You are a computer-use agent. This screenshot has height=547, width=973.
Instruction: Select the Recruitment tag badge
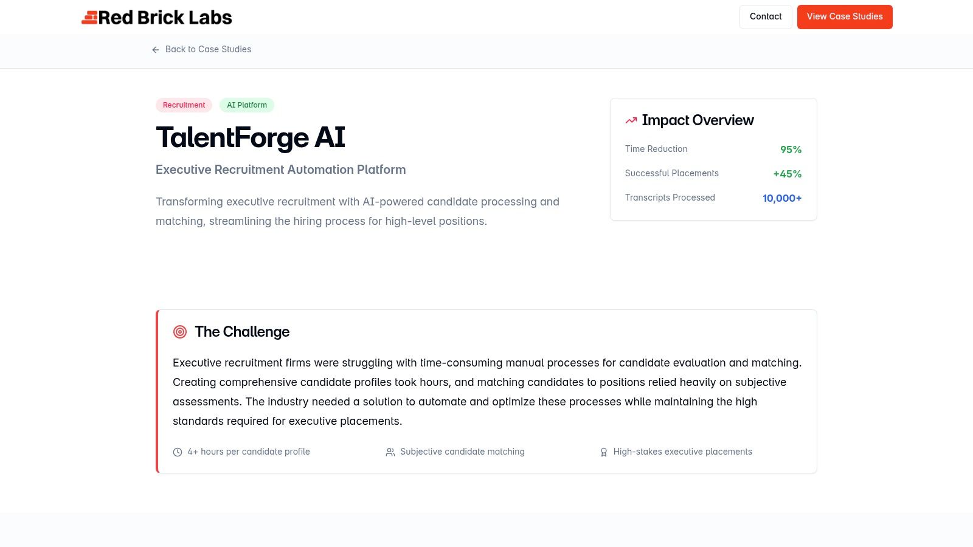(184, 105)
